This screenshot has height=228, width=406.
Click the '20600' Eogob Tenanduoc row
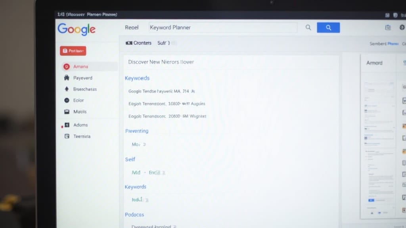click(x=167, y=116)
